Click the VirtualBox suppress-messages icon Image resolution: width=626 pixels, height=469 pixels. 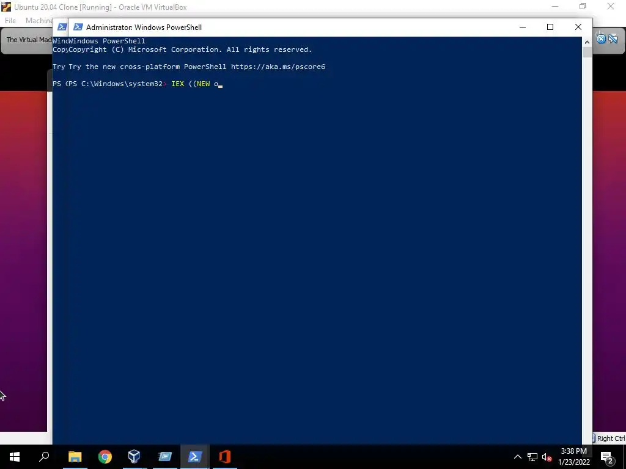point(613,38)
